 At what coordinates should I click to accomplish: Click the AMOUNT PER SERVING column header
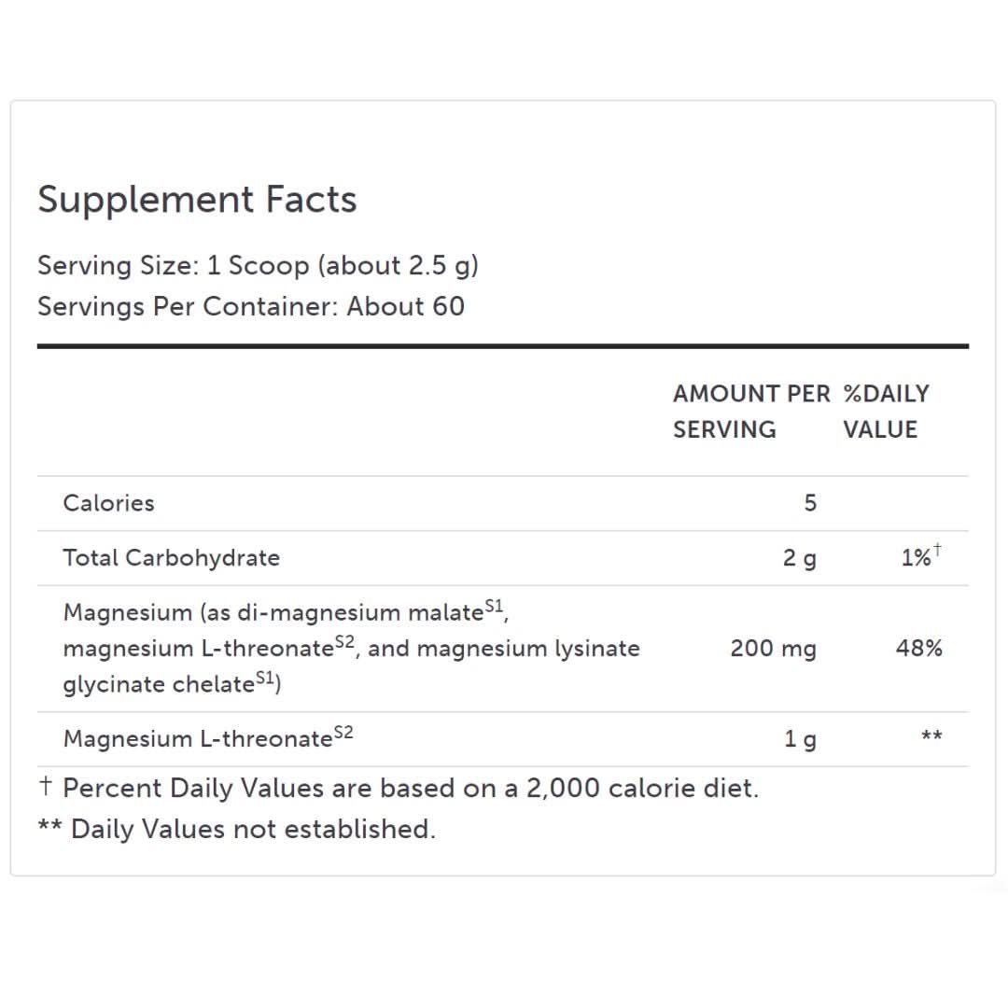point(750,412)
